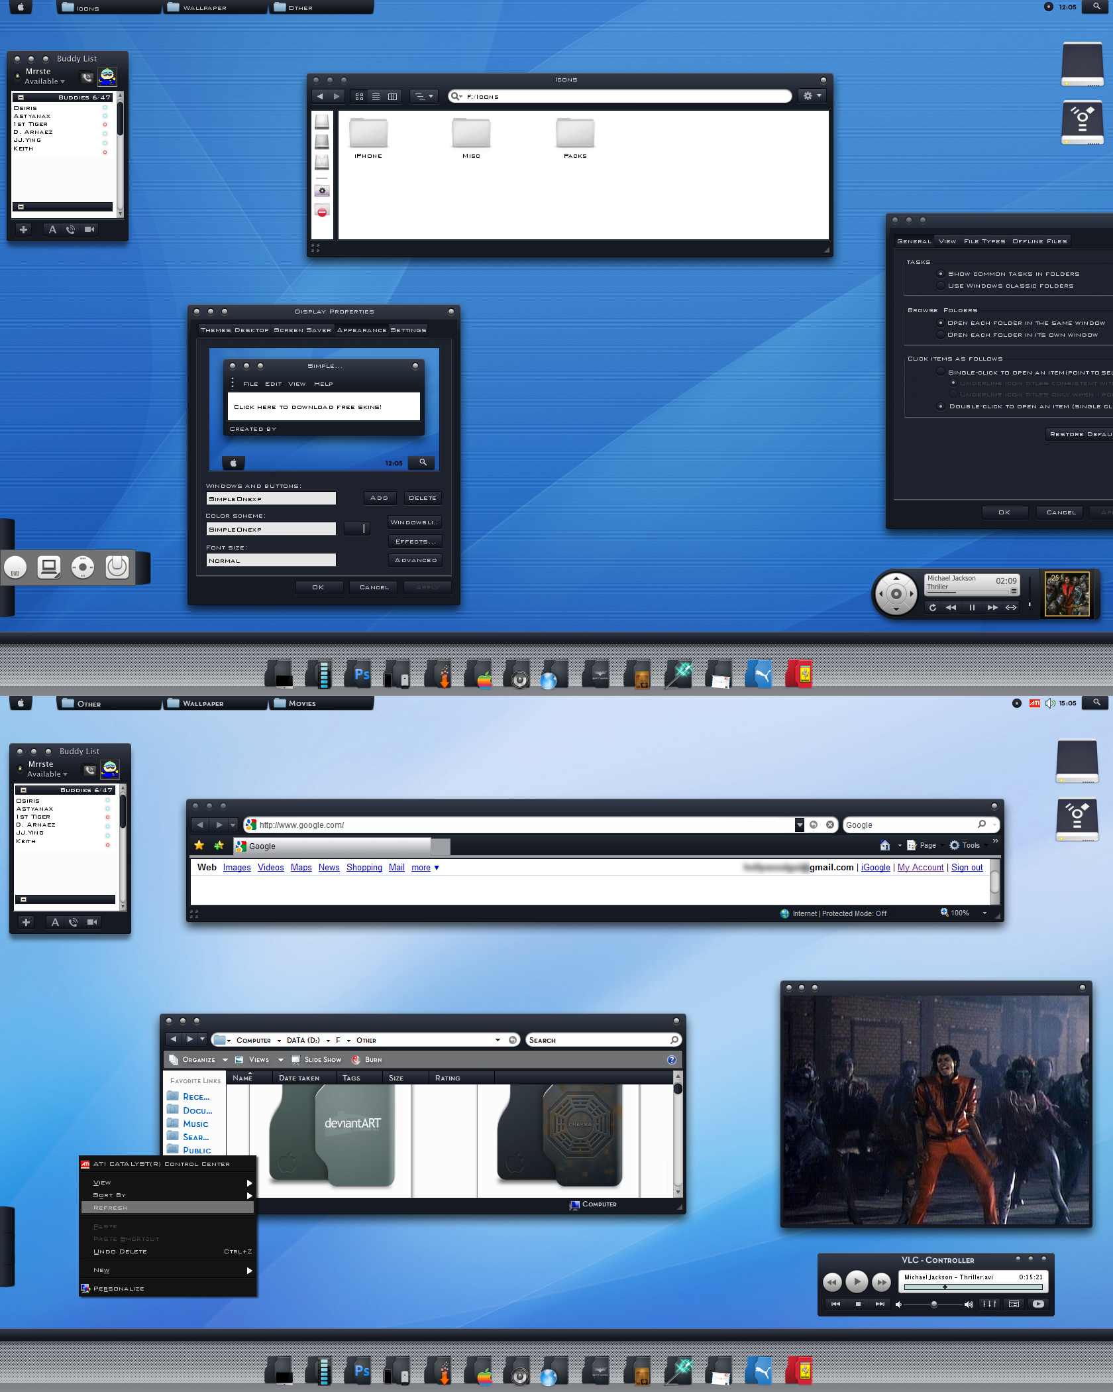Click the VLC seek bar under Thriller.avi

coord(973,1287)
